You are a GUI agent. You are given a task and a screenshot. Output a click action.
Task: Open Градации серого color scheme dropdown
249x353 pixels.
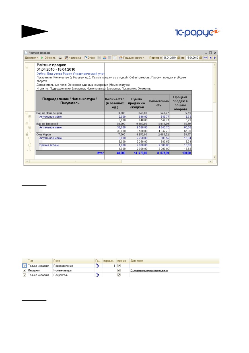[x=131, y=58]
